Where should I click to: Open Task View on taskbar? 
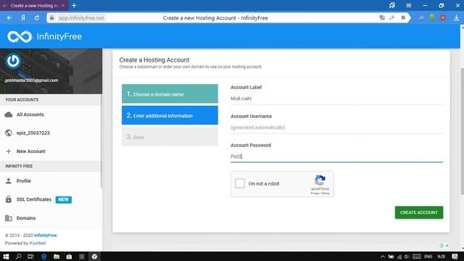[x=30, y=257]
